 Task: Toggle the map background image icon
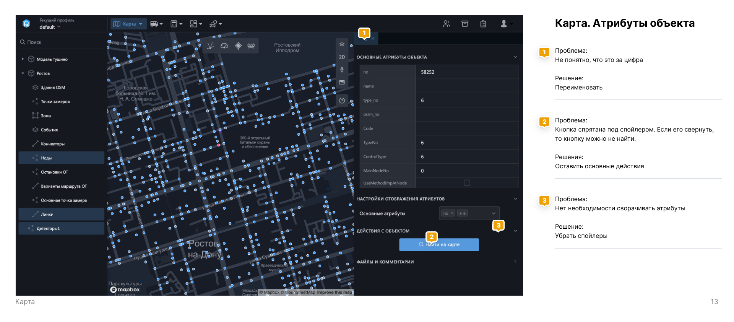[x=342, y=82]
